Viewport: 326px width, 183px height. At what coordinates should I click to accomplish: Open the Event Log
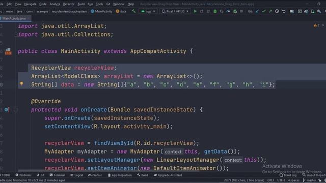288,175
